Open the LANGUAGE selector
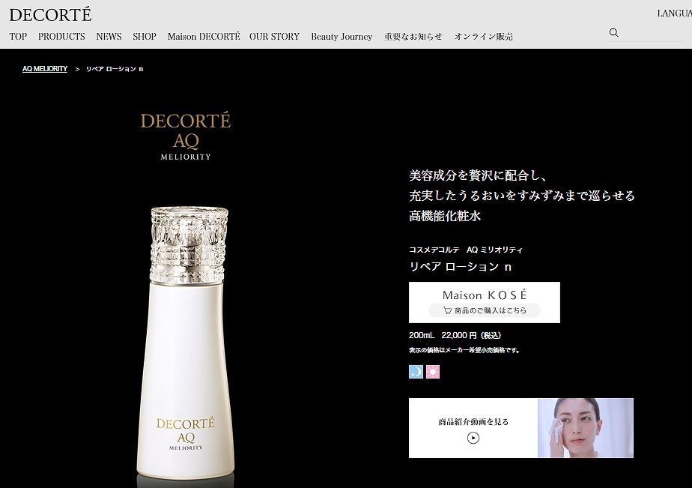 pyautogui.click(x=674, y=13)
